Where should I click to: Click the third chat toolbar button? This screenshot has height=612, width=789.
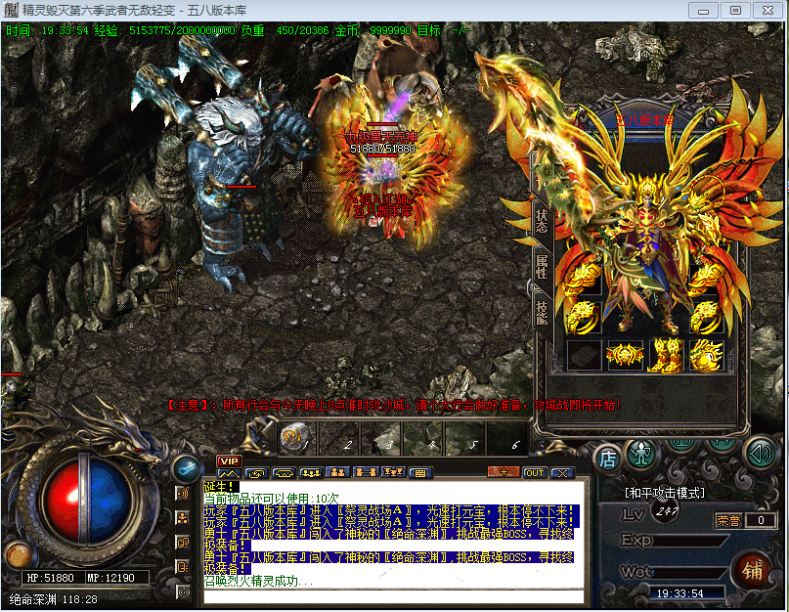[284, 473]
